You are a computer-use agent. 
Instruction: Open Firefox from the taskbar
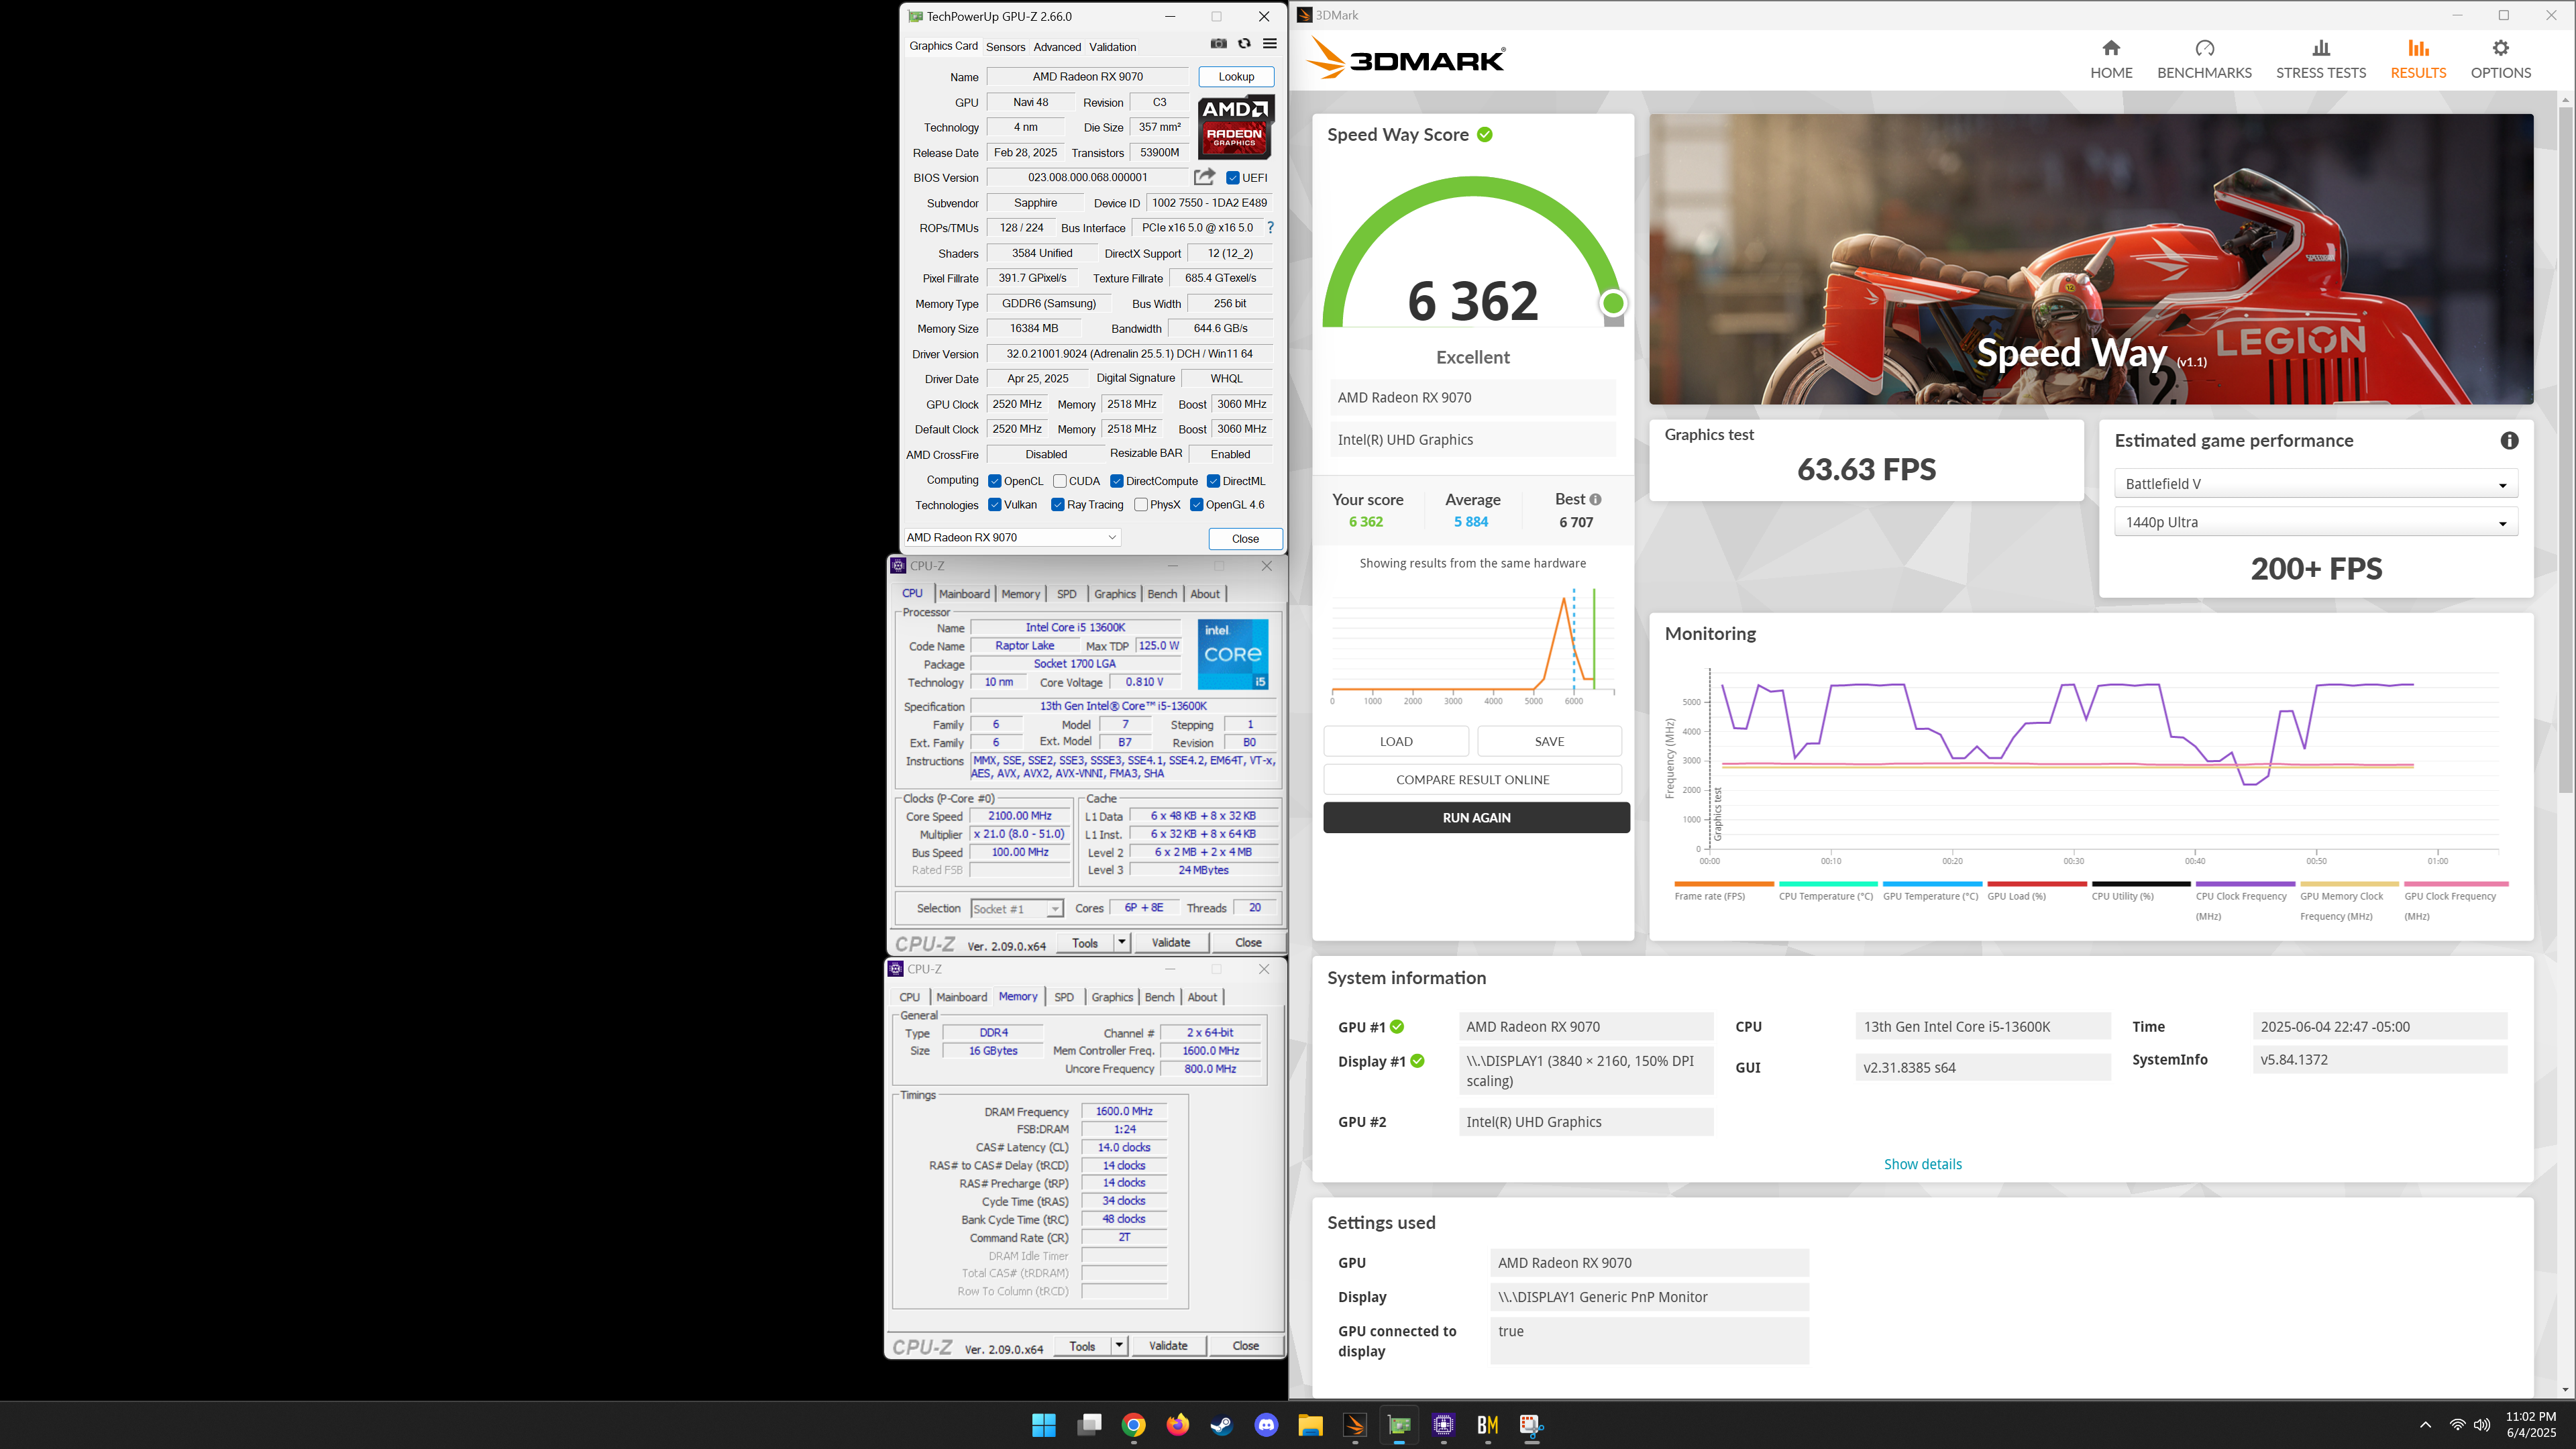click(1178, 1425)
